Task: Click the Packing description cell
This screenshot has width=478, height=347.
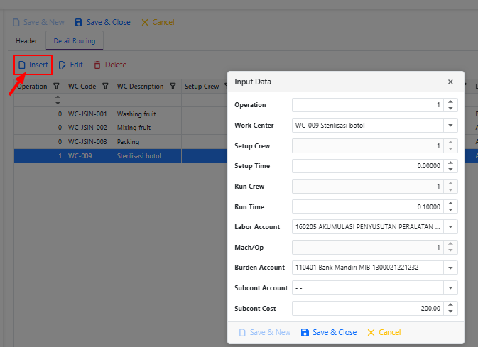Action: coord(148,142)
